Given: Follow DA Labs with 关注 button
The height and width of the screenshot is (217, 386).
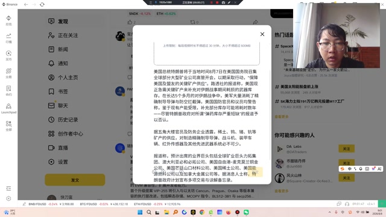Looking at the screenshot, I should tap(346, 149).
